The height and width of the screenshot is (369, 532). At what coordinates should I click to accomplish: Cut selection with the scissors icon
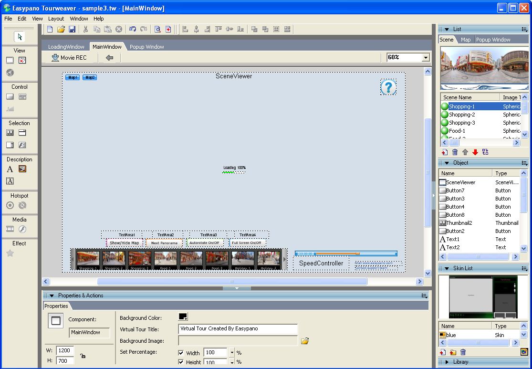click(x=85, y=29)
